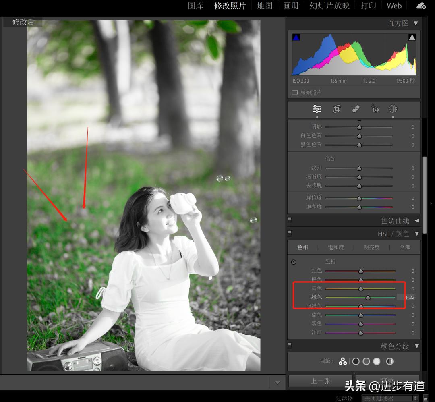This screenshot has width=435, height=402.
Task: Open the 饱和度 tab in HSL panel
Action: tap(336, 247)
